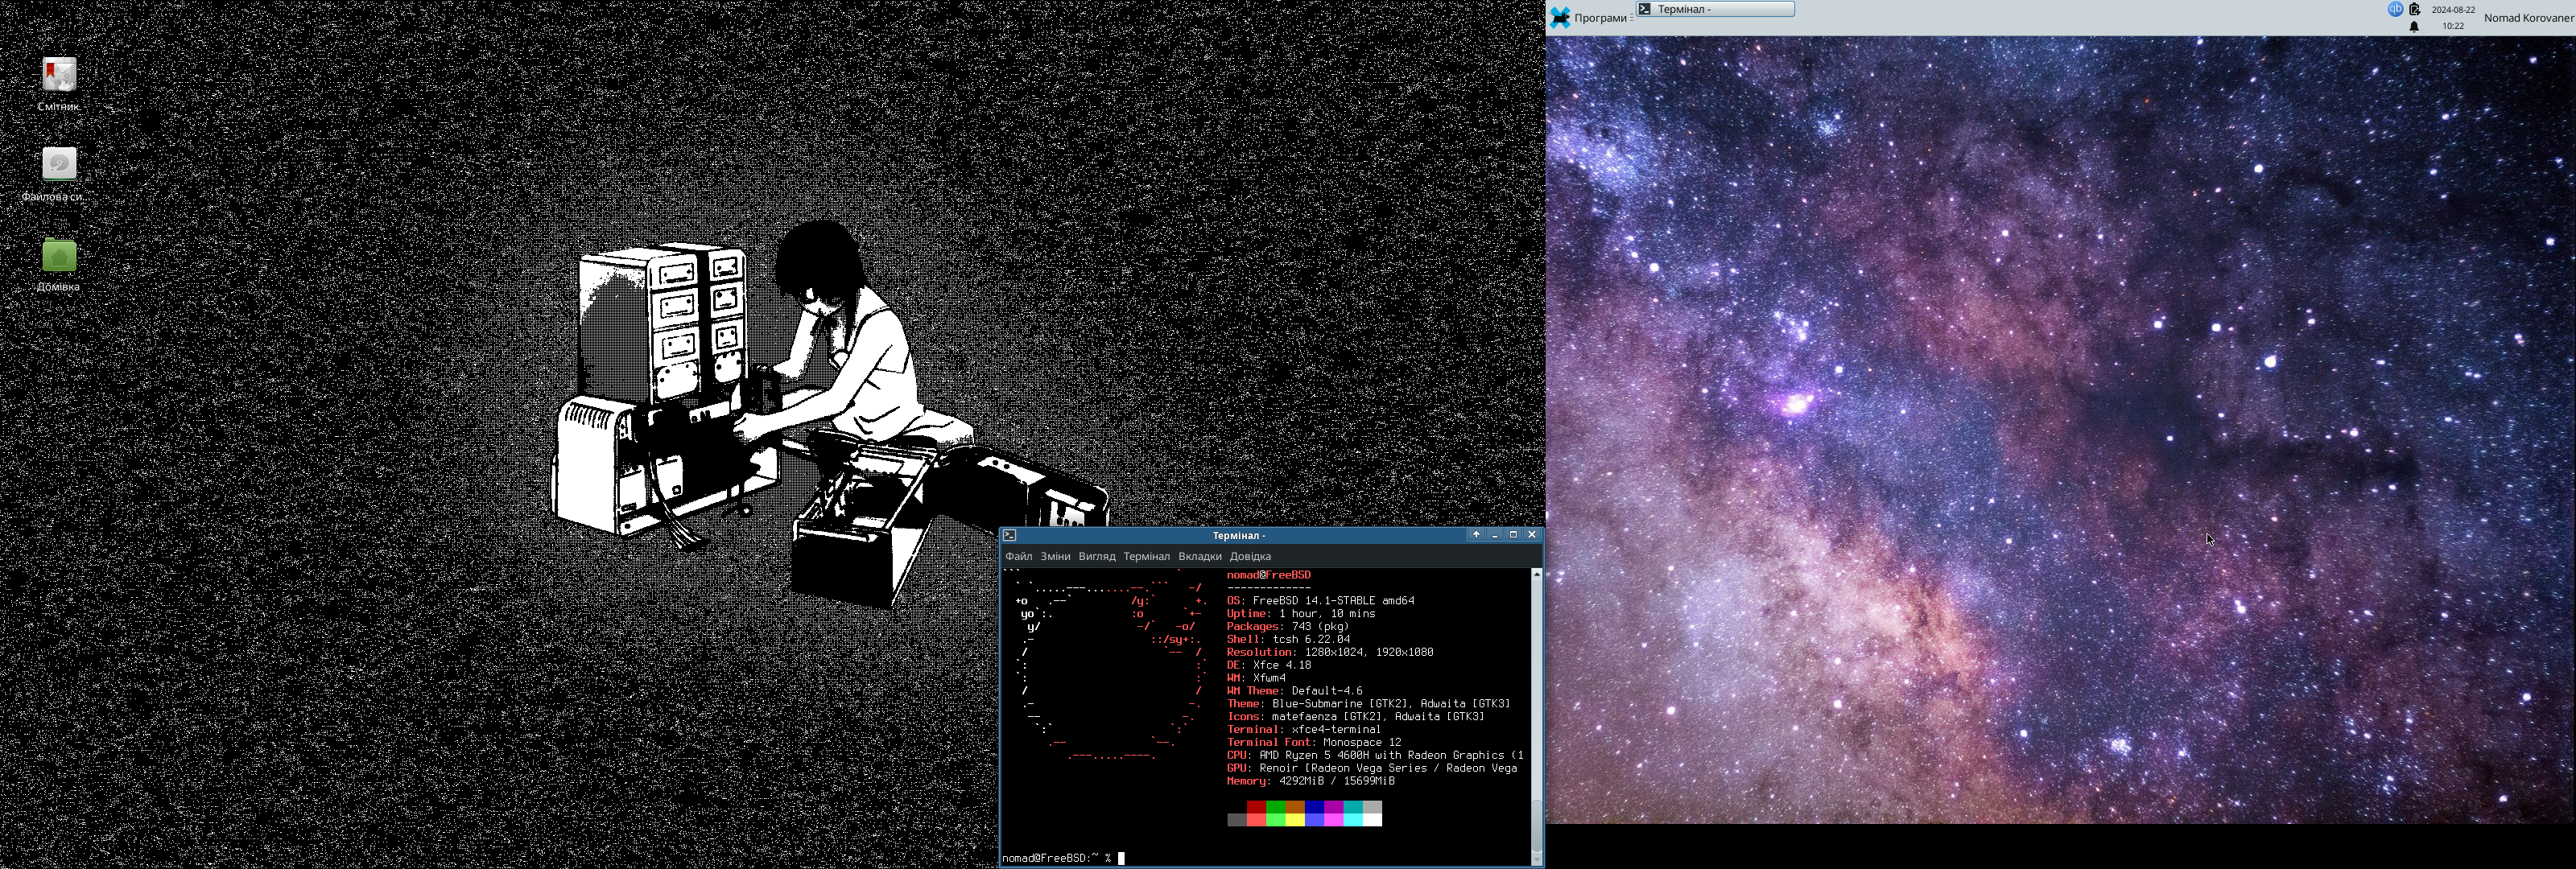Click the date and time clock
2576x869 pixels.
[2453, 18]
